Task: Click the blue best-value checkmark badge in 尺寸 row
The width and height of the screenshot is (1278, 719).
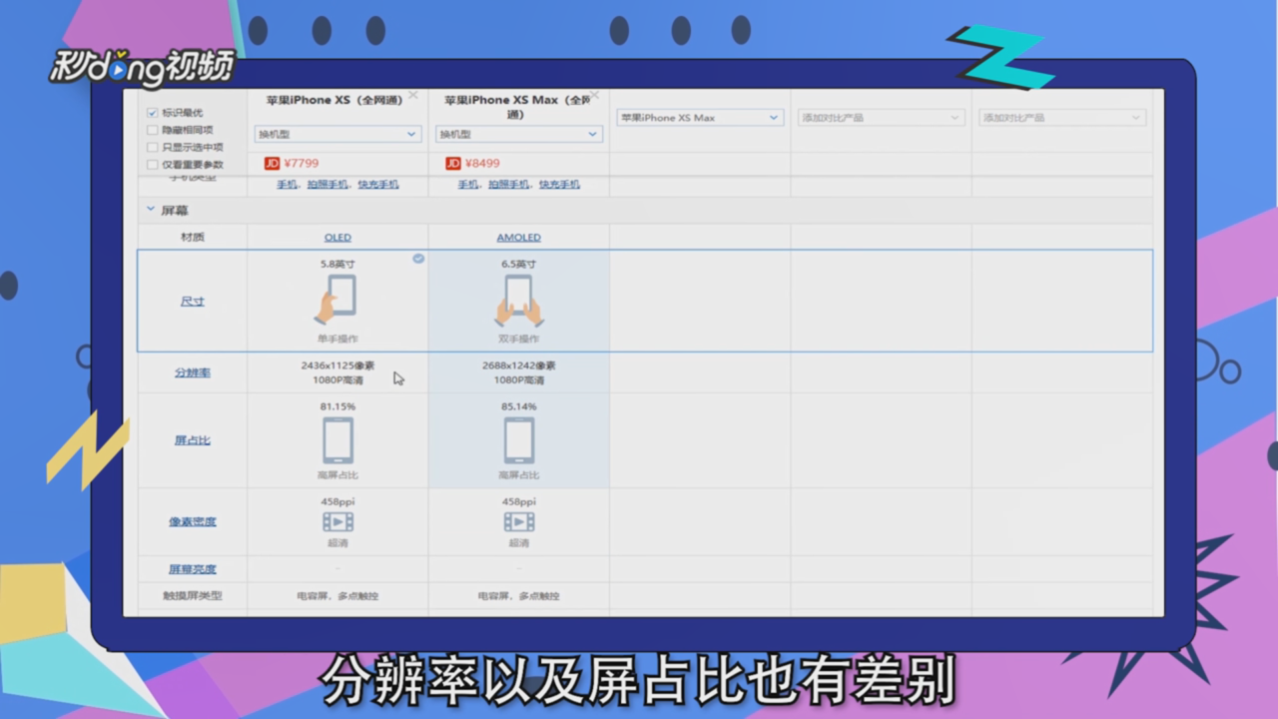Action: (x=418, y=258)
